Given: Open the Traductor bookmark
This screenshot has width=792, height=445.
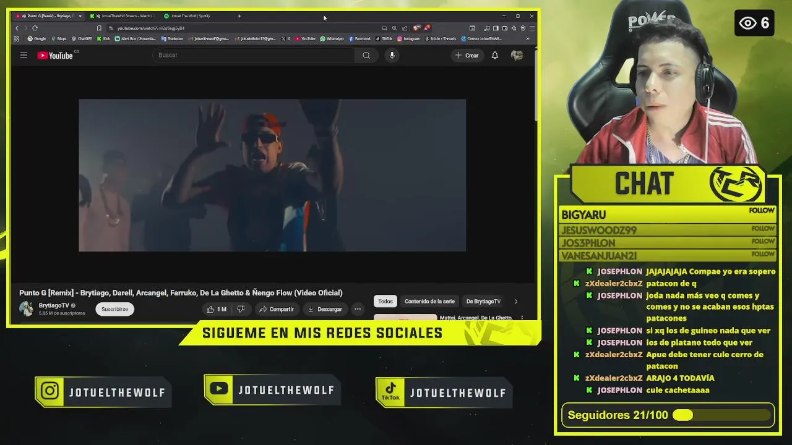Looking at the screenshot, I should 172,38.
